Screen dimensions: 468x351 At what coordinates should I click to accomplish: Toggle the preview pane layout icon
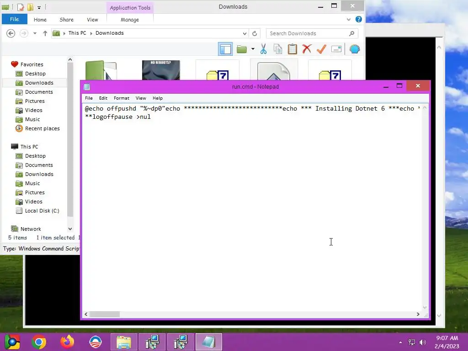[x=225, y=49]
